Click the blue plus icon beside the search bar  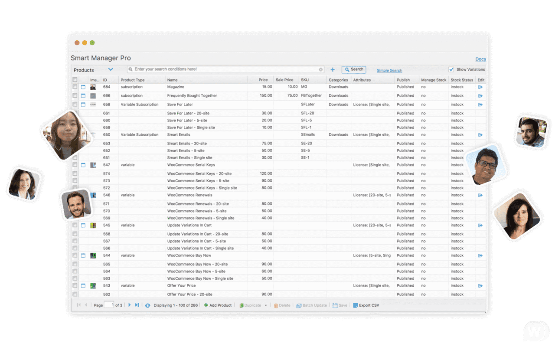pyautogui.click(x=333, y=69)
